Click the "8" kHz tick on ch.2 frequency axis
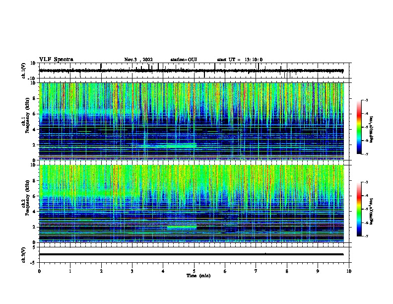 (x=34, y=181)
